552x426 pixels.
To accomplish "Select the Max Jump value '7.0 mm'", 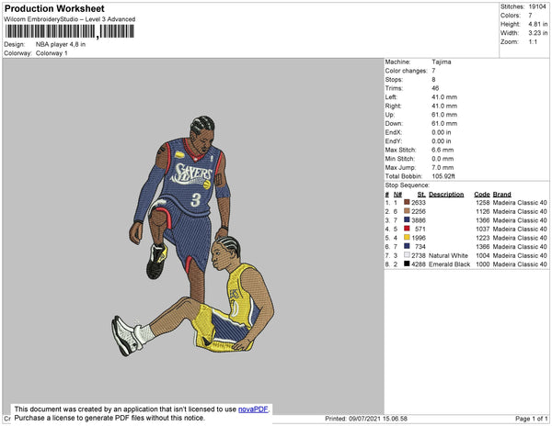I will (x=443, y=167).
